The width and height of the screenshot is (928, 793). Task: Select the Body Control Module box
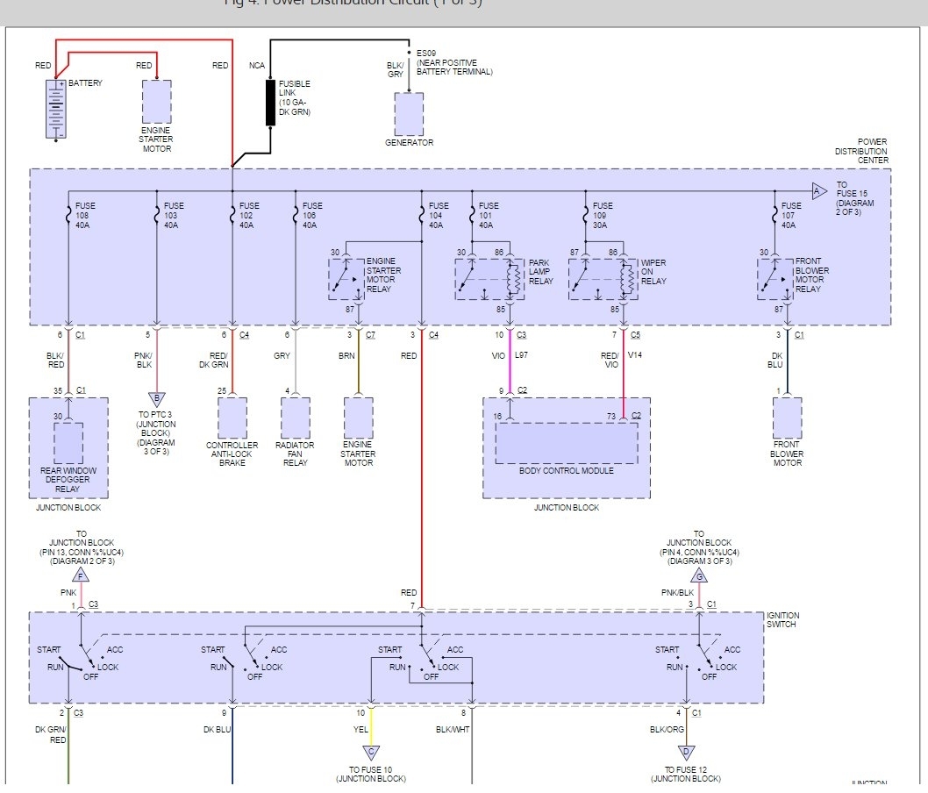pyautogui.click(x=567, y=443)
